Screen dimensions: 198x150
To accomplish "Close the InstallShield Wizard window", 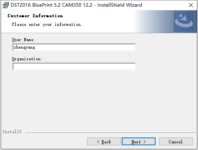I will [x=191, y=5].
